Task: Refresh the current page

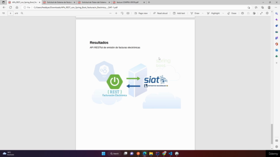Action: (x=10, y=7)
